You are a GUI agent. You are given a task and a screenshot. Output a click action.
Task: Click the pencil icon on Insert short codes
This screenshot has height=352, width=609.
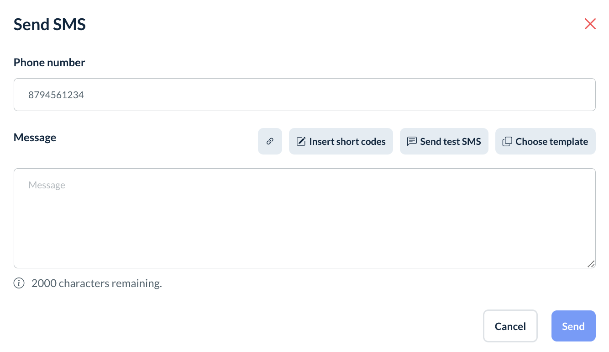[x=301, y=142]
